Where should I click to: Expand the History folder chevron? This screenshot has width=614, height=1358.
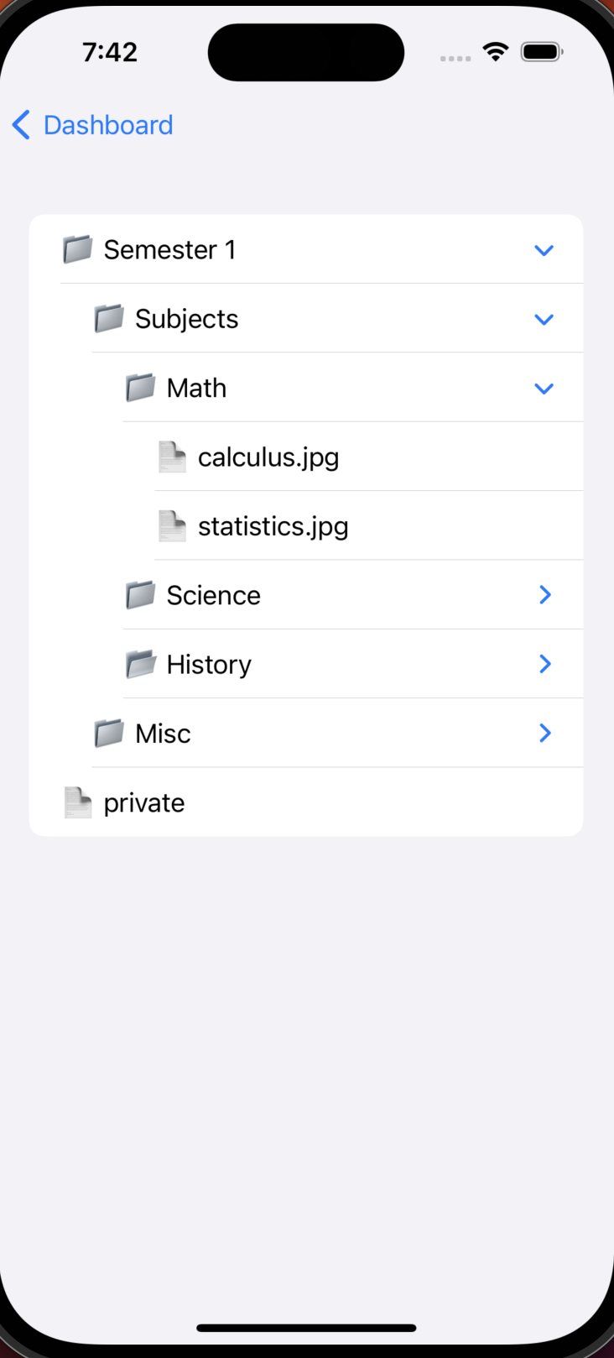coord(545,664)
